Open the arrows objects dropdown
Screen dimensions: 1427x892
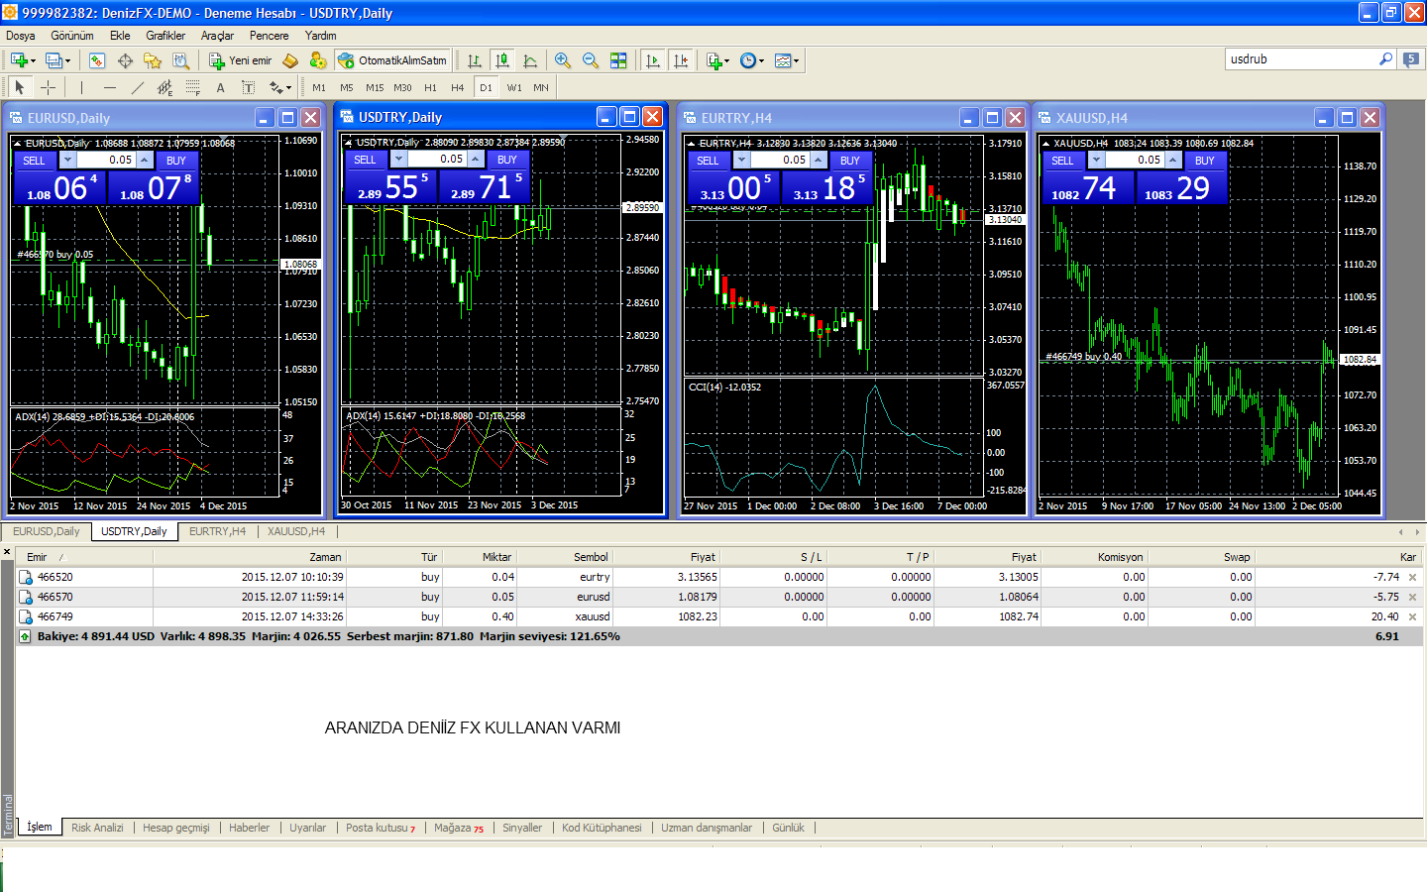pos(280,87)
